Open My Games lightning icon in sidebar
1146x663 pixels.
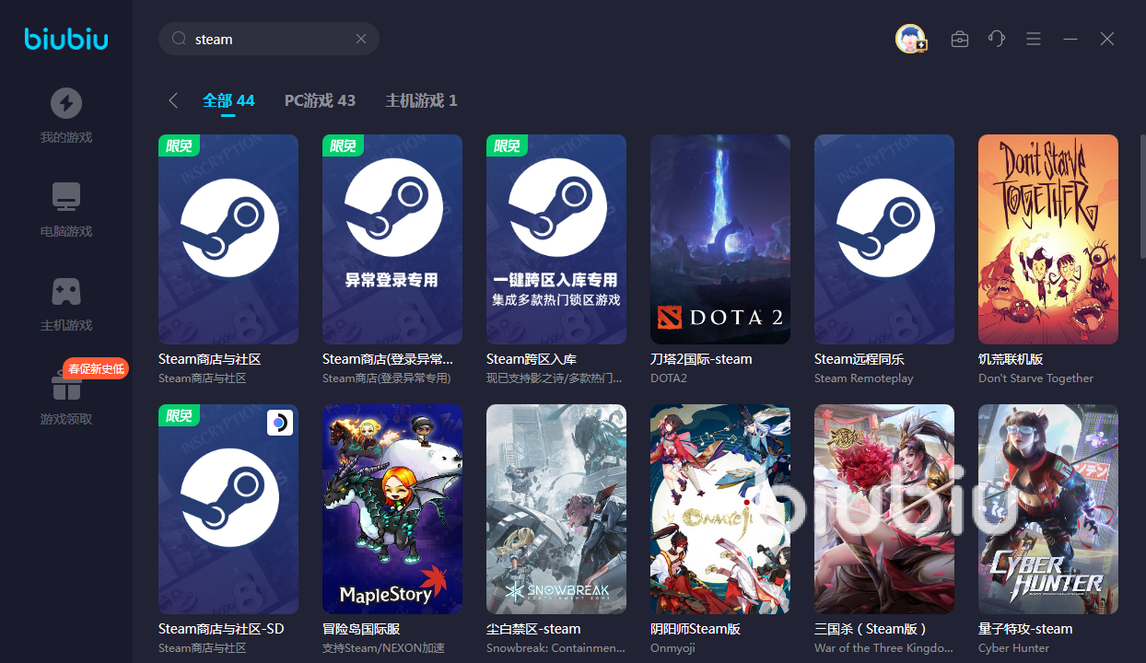[65, 103]
